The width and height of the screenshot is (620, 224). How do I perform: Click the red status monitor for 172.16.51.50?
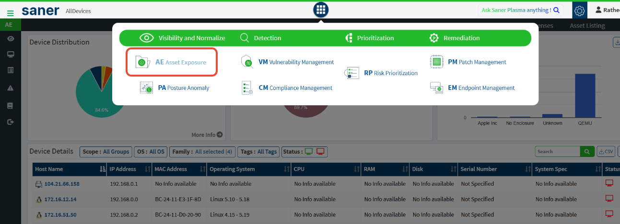pos(609,214)
